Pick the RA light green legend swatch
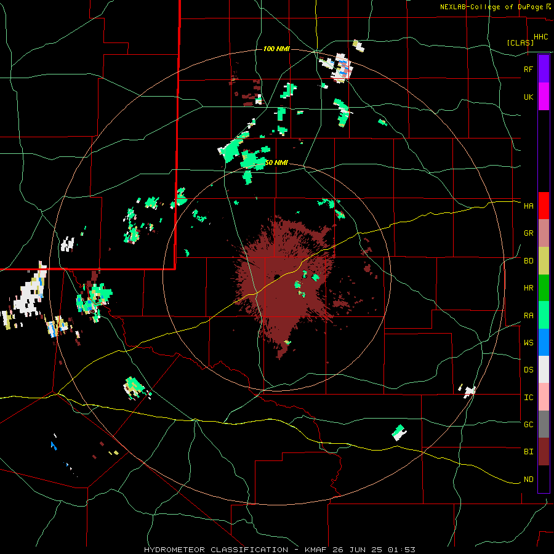Viewport: 554px width, 554px height. tap(544, 315)
